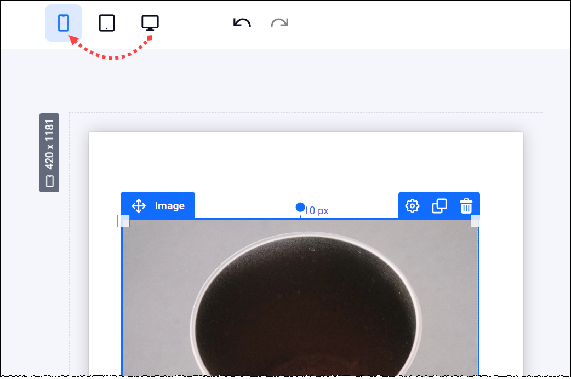
Task: Select the top-left resize handle of image
Action: coord(123,221)
